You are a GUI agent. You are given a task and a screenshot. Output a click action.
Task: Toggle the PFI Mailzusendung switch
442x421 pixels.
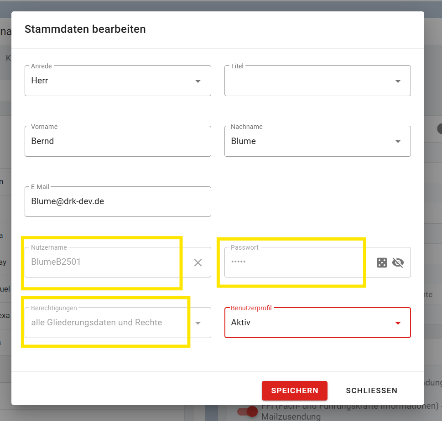(x=248, y=411)
